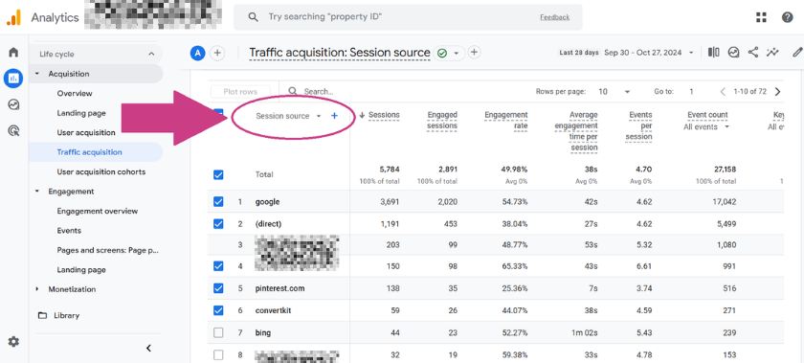
Task: Open Admin settings gear icon
Action: click(x=13, y=341)
